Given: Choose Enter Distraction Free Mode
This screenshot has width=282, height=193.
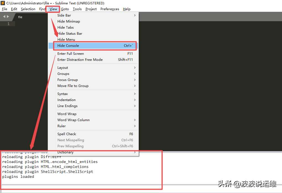Looking at the screenshot, I should tap(93, 60).
